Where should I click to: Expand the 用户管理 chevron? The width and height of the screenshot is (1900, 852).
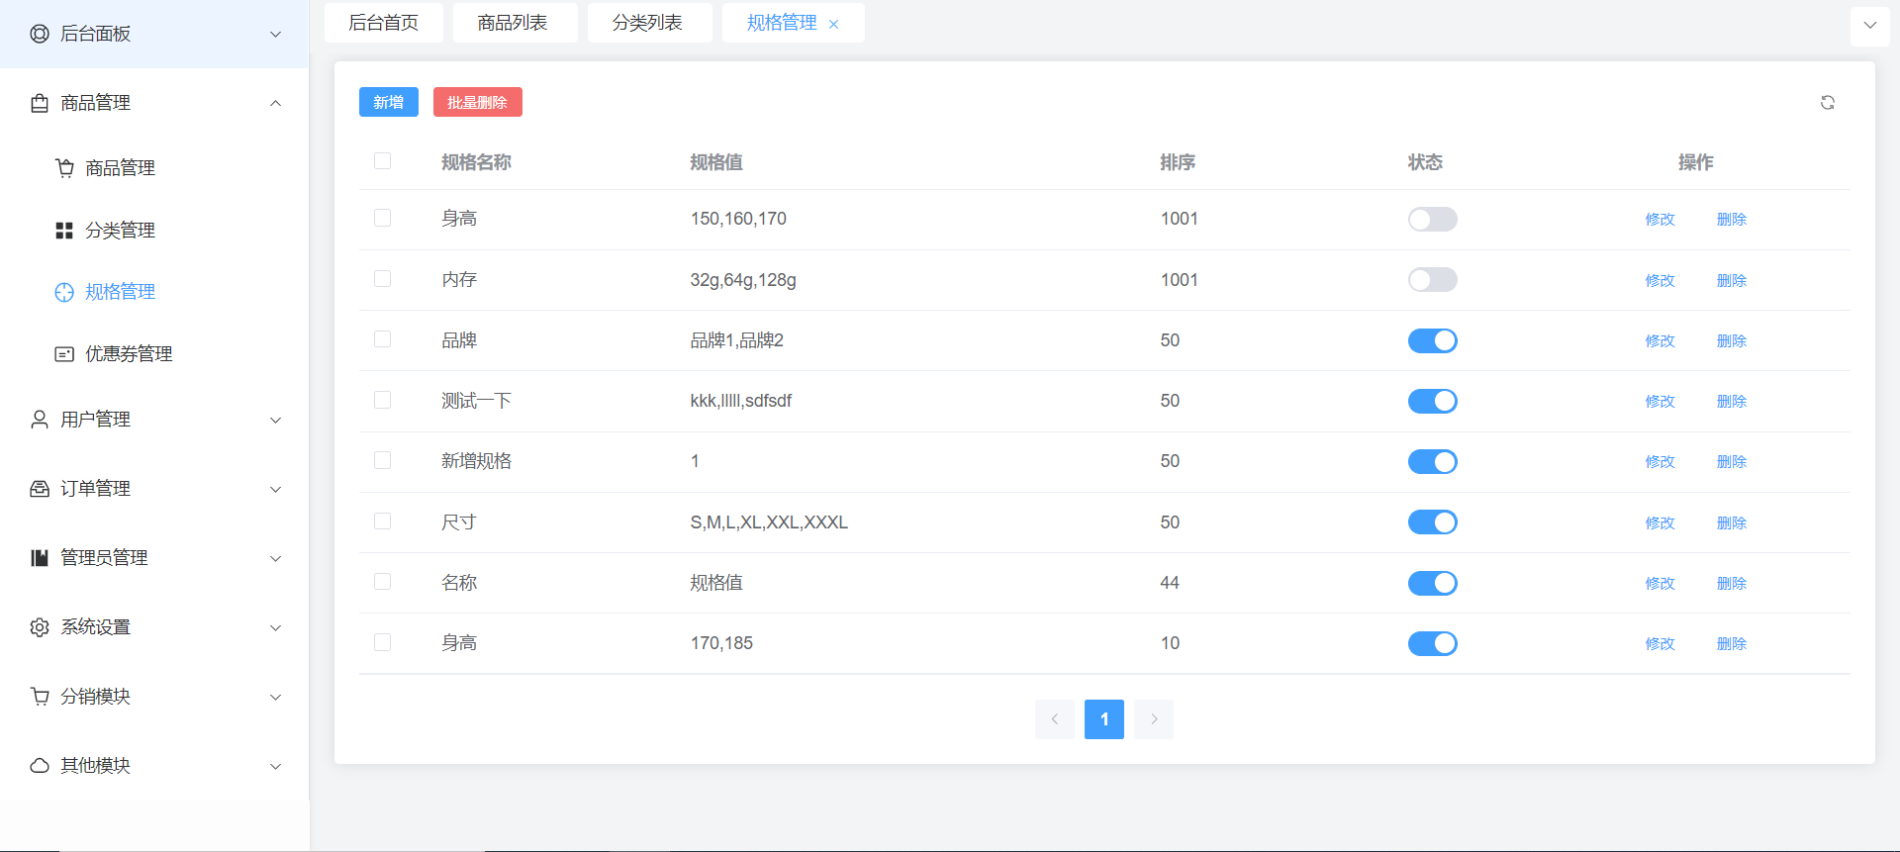pos(276,421)
